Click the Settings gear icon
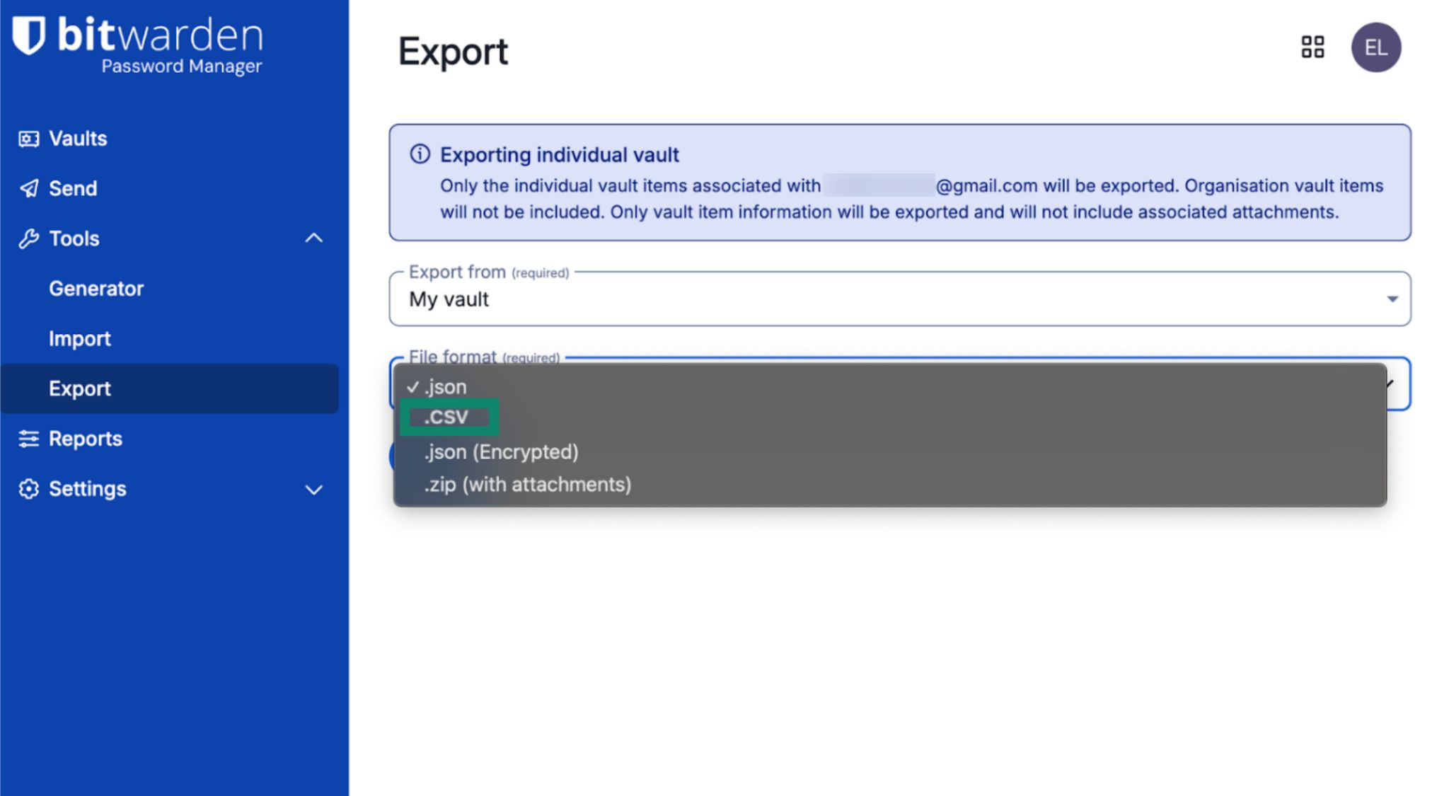 [28, 489]
